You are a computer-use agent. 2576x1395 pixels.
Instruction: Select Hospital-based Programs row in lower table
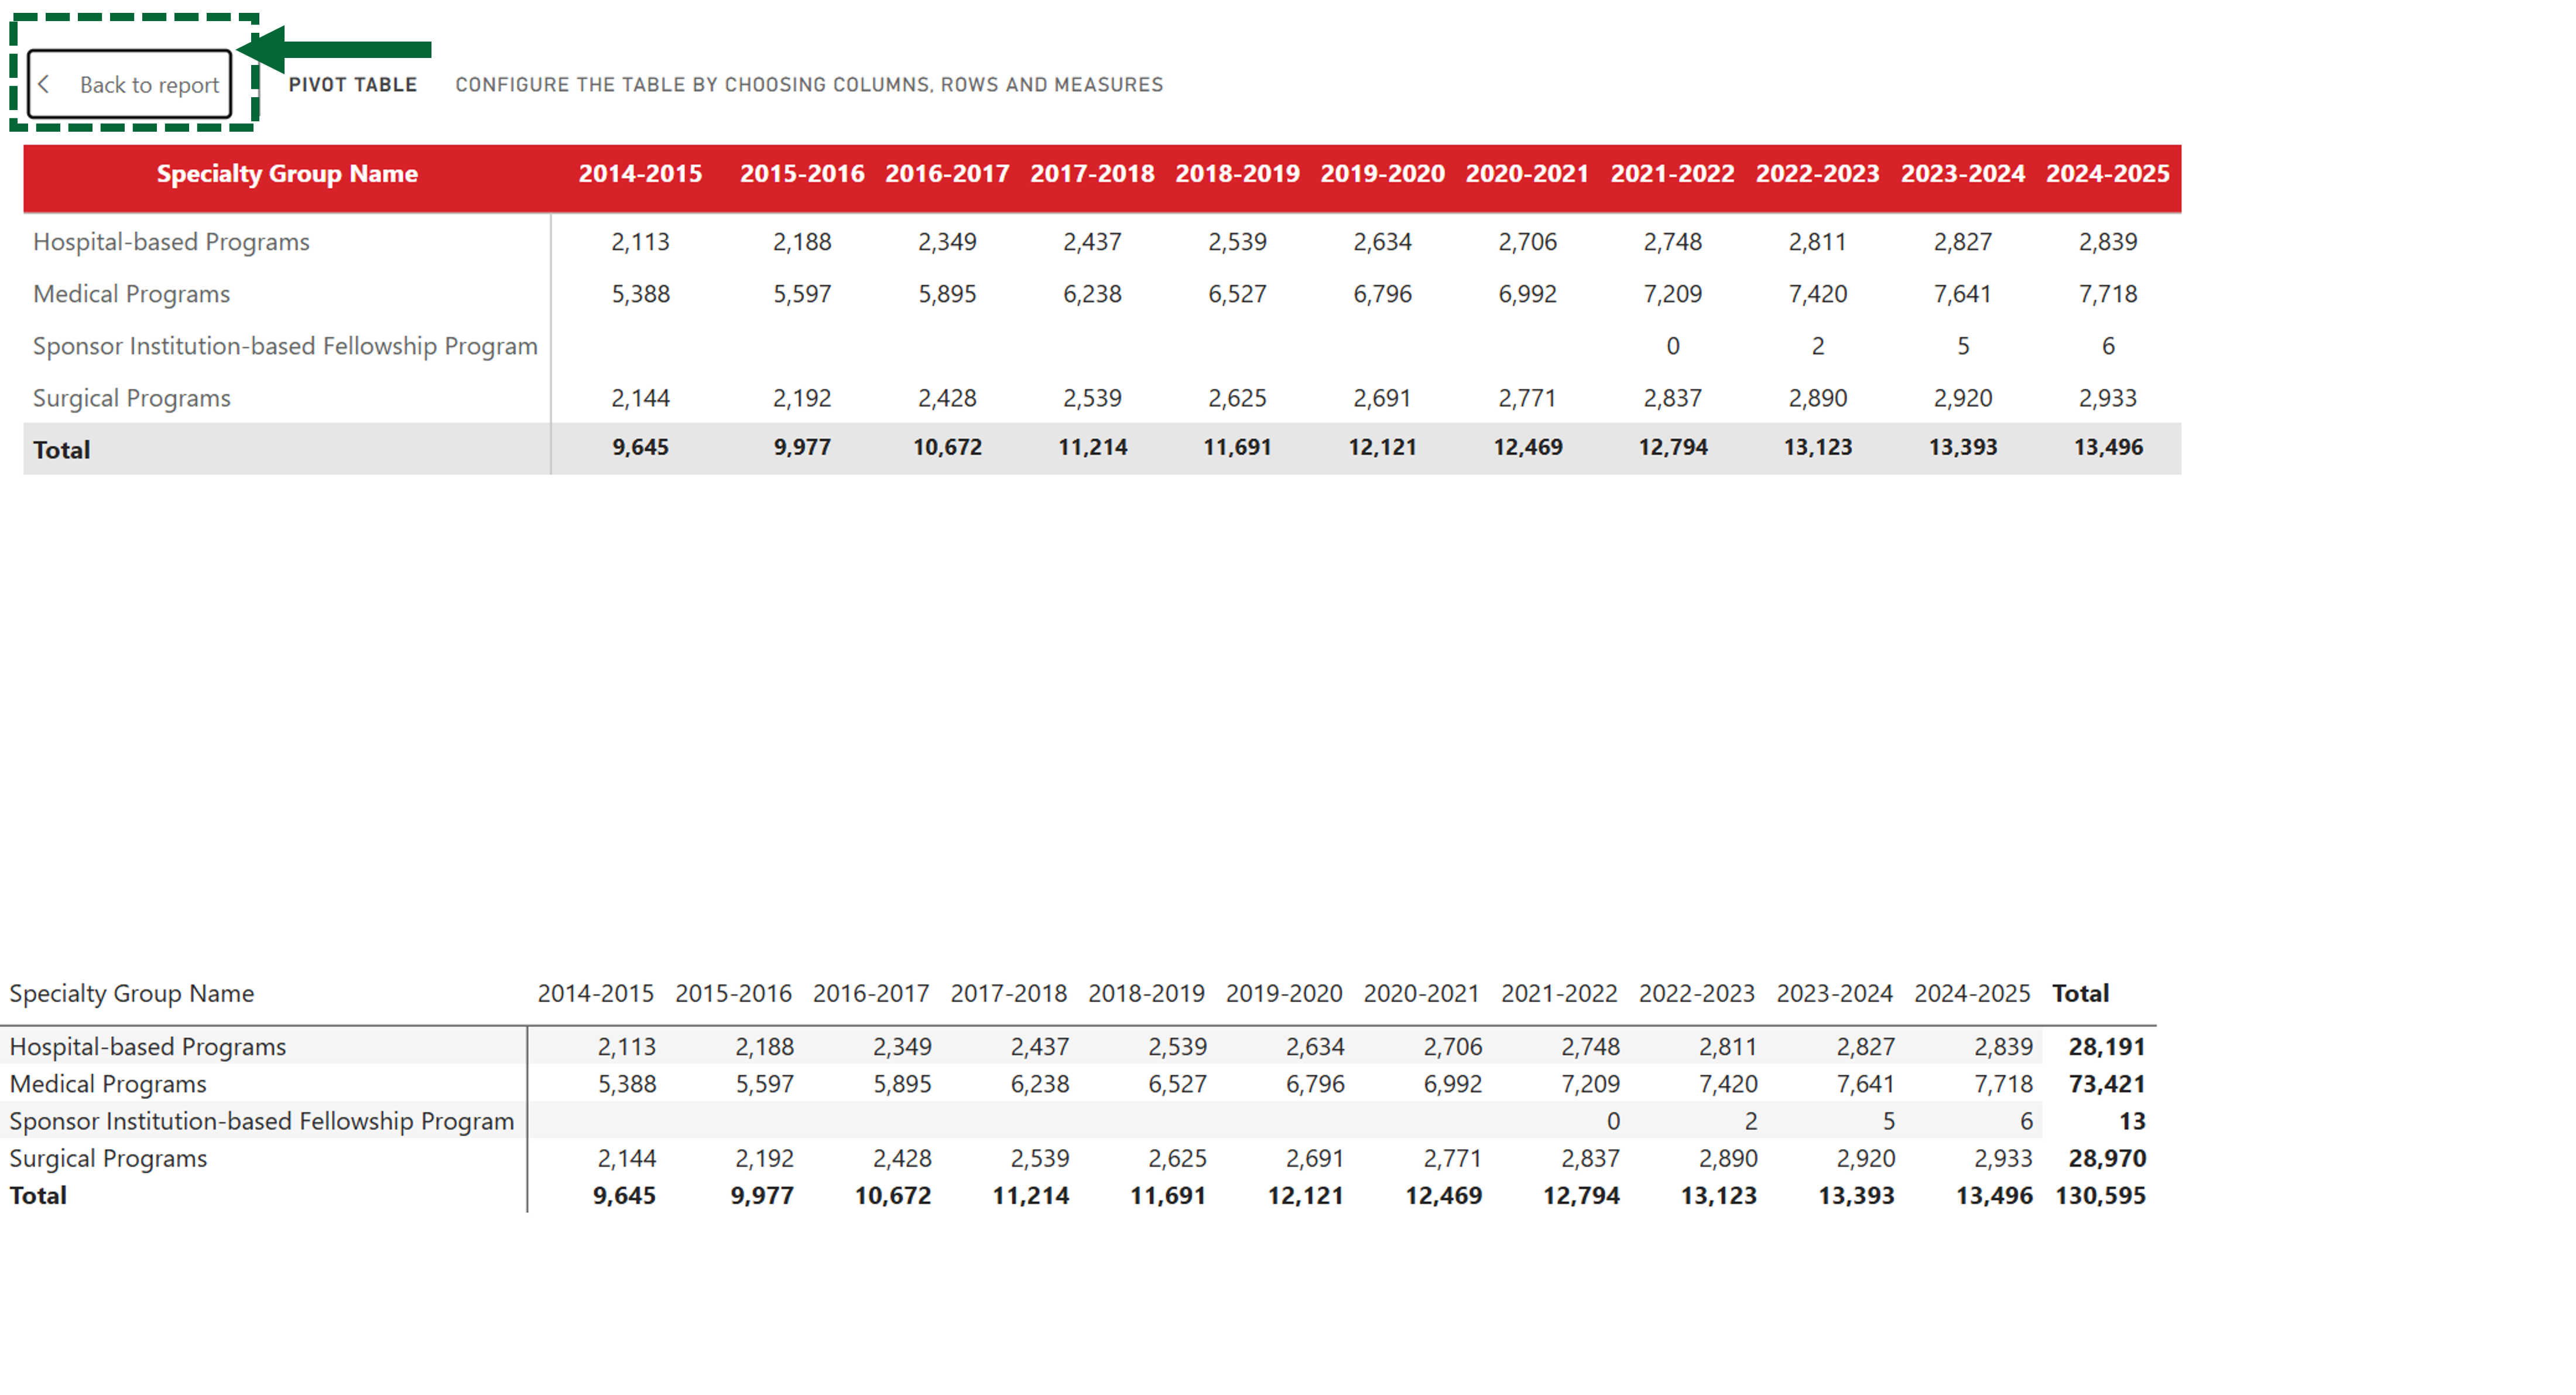(147, 1047)
